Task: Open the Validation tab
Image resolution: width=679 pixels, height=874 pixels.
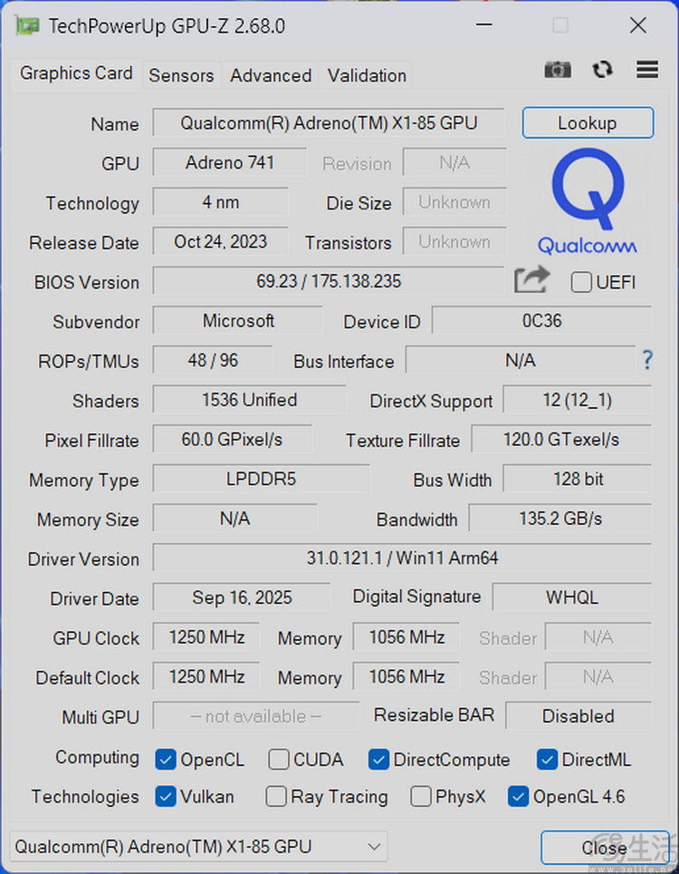Action: point(367,75)
